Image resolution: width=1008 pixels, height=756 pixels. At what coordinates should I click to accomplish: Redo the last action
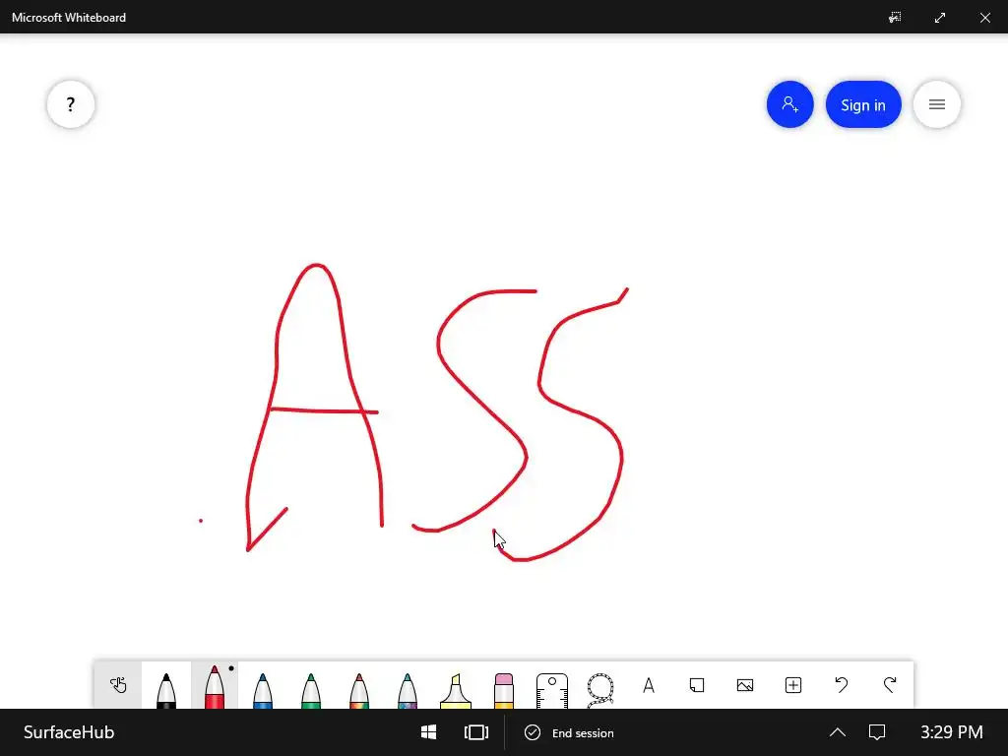click(890, 685)
